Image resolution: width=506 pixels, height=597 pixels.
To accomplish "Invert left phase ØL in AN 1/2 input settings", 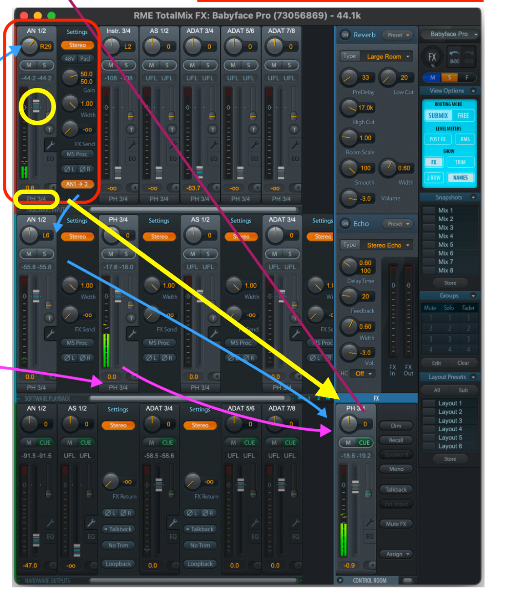I will pos(69,169).
